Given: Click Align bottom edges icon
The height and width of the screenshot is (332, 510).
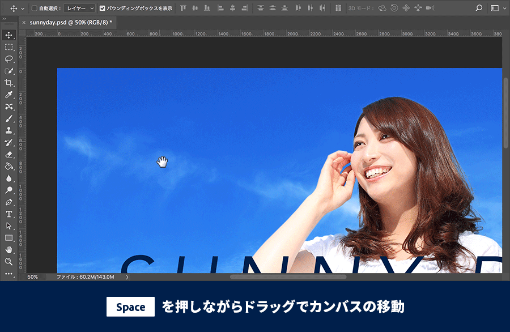Looking at the screenshot, I should tap(207, 8).
